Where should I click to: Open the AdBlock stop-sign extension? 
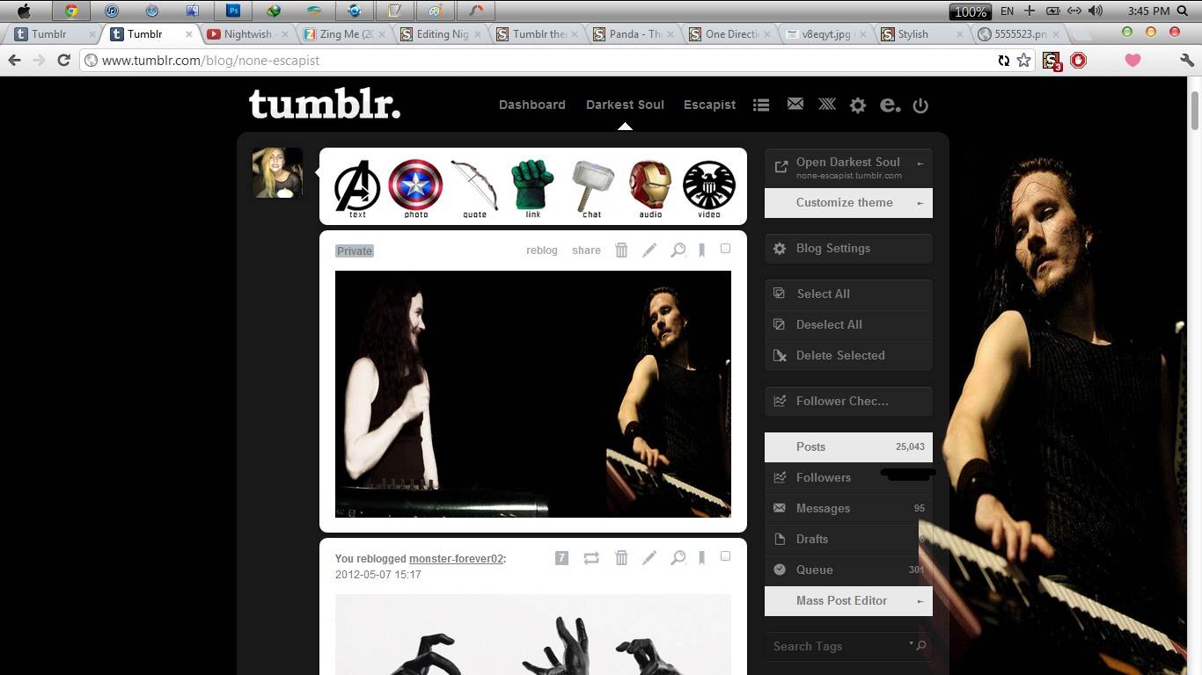click(x=1078, y=61)
